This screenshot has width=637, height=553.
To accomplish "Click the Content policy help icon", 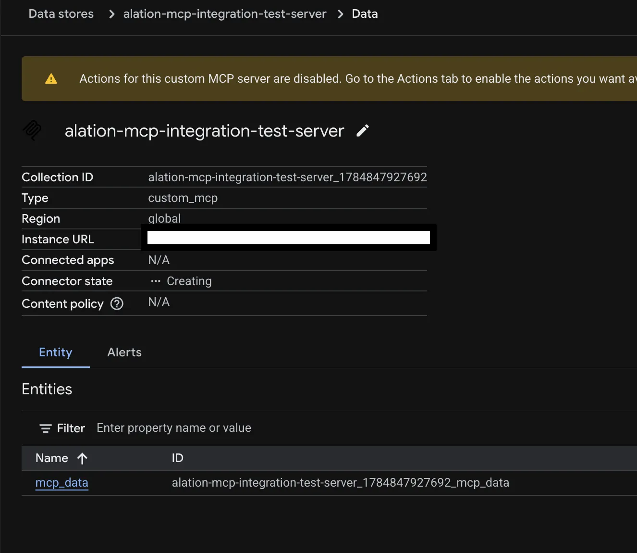I will pos(117,304).
